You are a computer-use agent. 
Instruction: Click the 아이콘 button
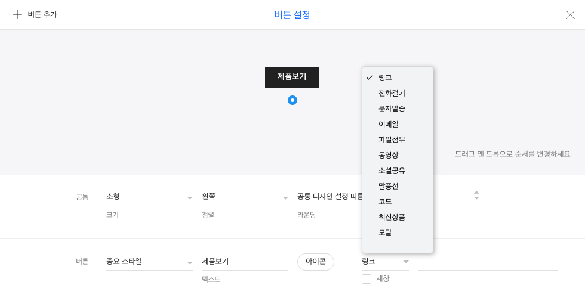click(x=316, y=262)
